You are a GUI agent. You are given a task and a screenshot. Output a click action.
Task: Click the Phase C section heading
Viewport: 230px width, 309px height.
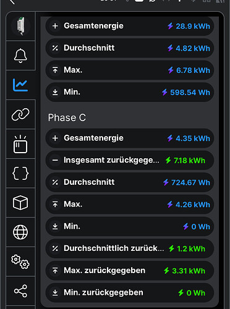point(67,117)
